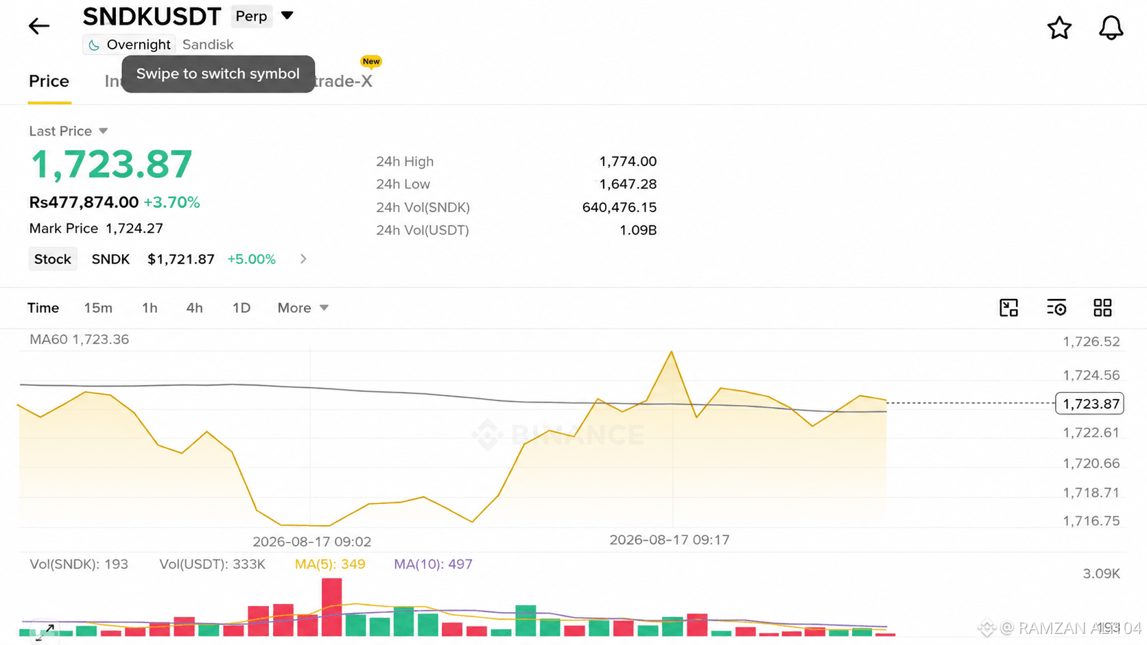Tap the 2026-08-17 09:02 time label
This screenshot has height=645, width=1147.
point(311,541)
